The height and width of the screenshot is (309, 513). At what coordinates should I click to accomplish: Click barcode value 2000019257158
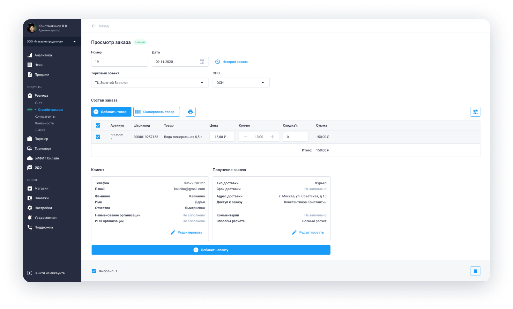click(146, 137)
